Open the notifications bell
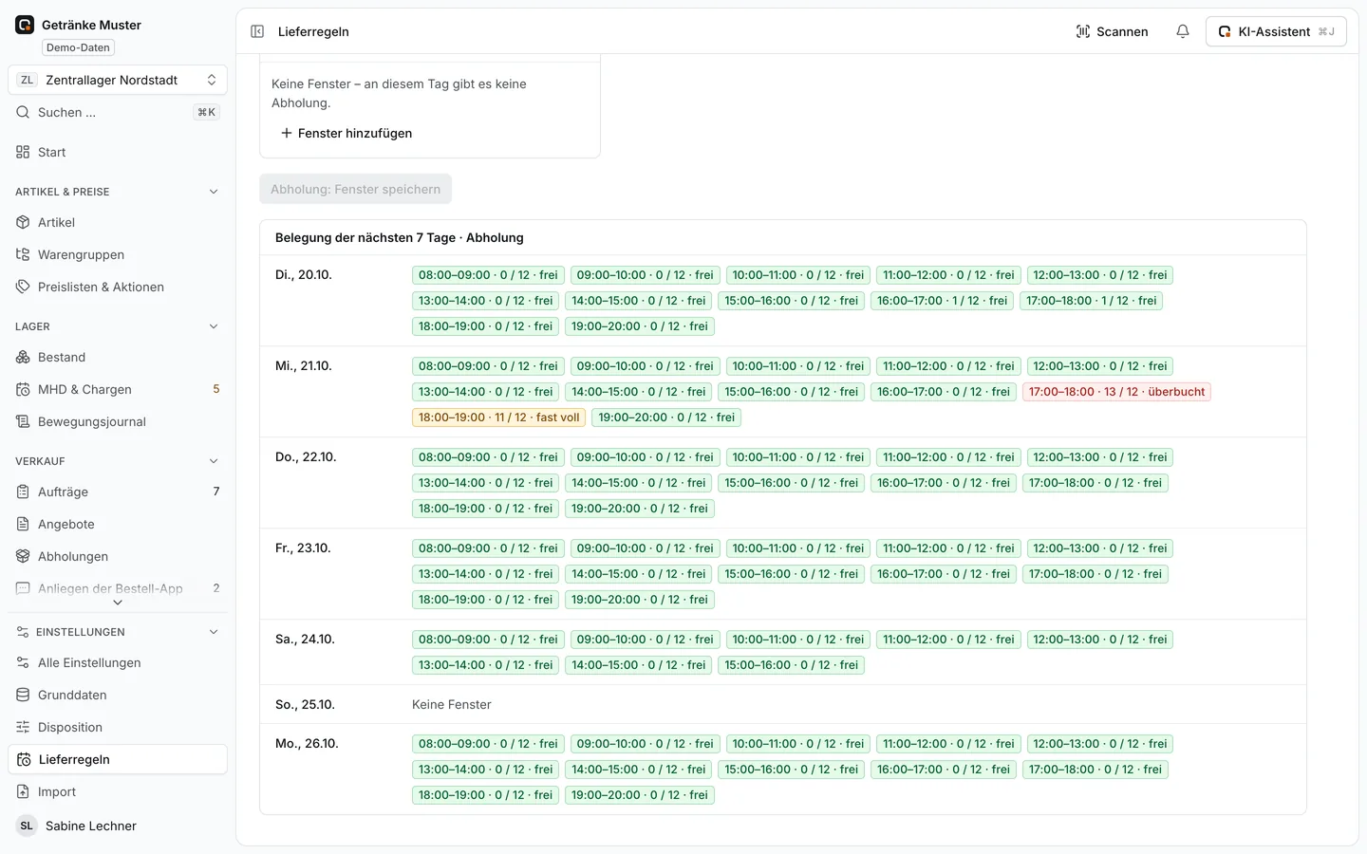The width and height of the screenshot is (1367, 854). [1183, 31]
